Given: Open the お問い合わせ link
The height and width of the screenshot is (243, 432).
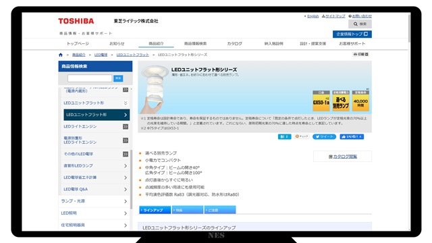Looking at the screenshot, I should (x=362, y=16).
